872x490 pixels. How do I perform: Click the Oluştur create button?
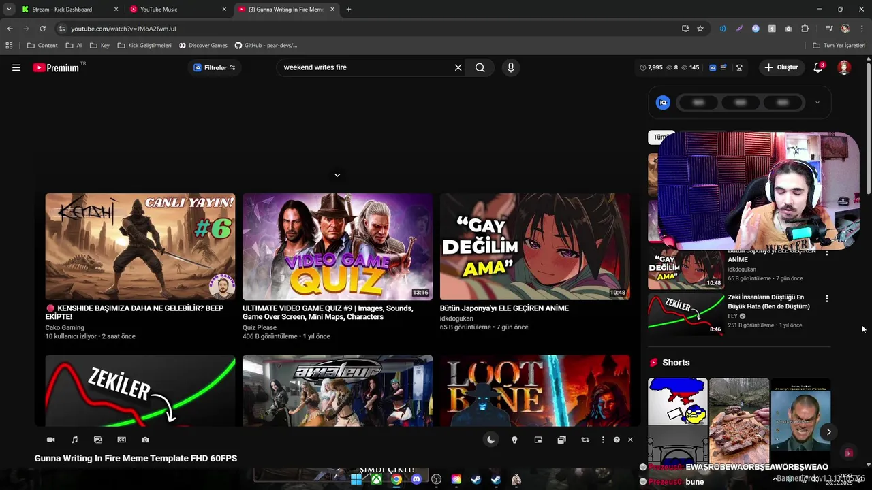[x=781, y=67]
